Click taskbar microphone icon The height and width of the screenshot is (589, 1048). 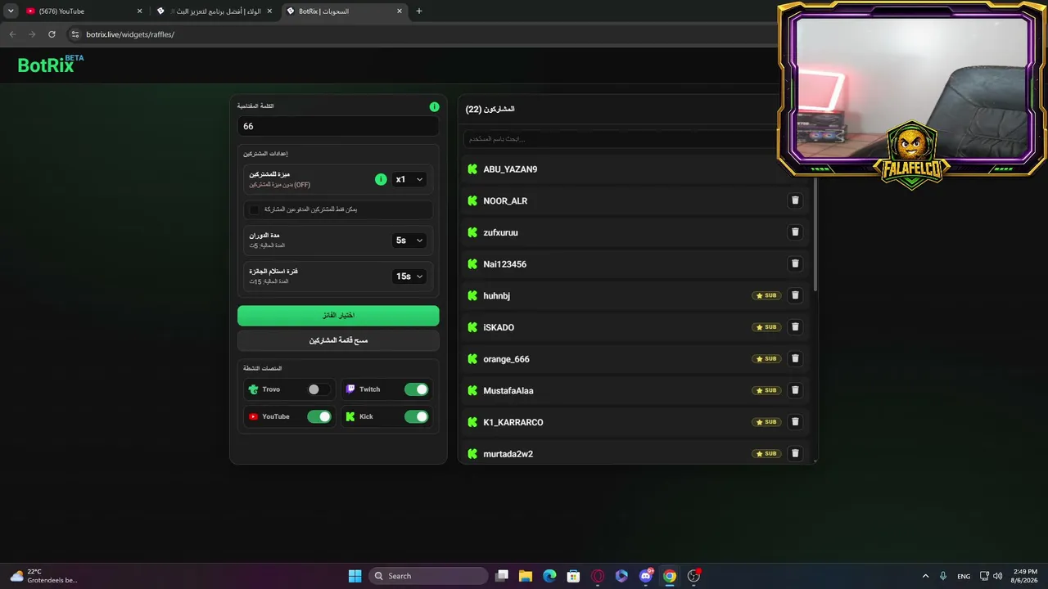[x=943, y=576]
